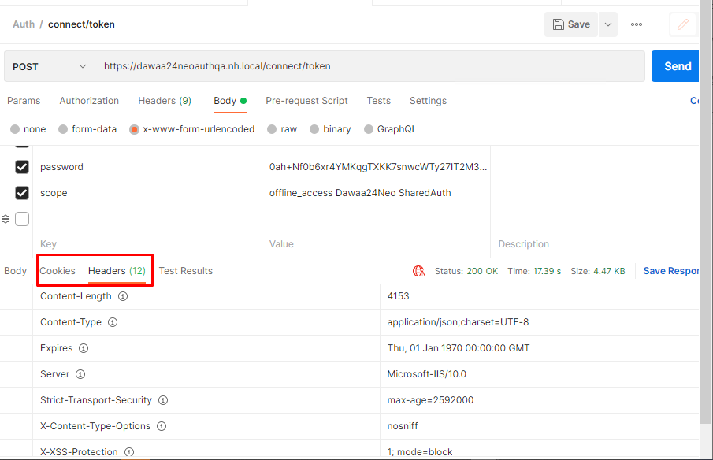Uncheck the password parameter checkbox
The width and height of the screenshot is (713, 460).
click(22, 167)
